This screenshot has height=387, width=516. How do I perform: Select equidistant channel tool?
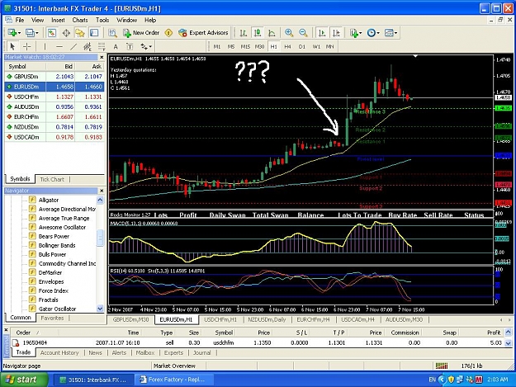[88, 46]
